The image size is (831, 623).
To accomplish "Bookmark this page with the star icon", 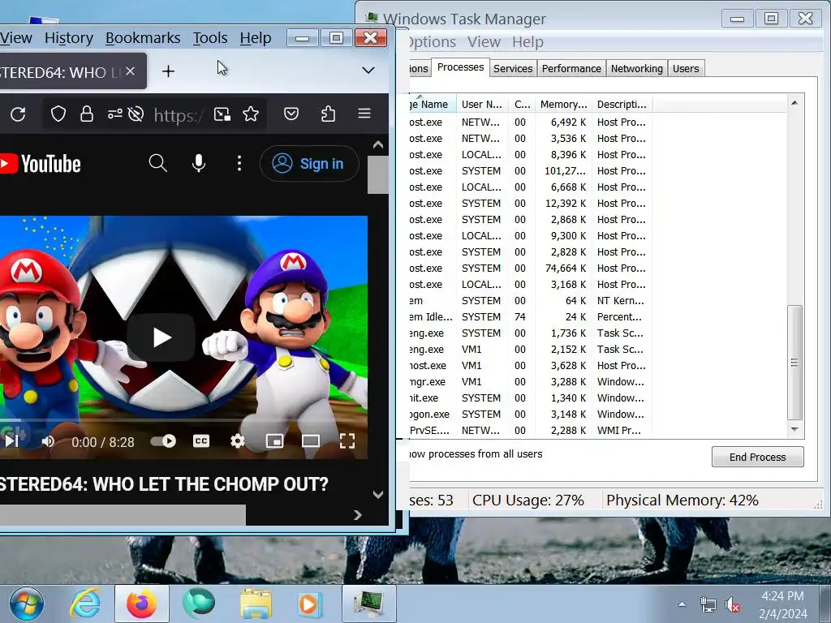I will pyautogui.click(x=251, y=114).
